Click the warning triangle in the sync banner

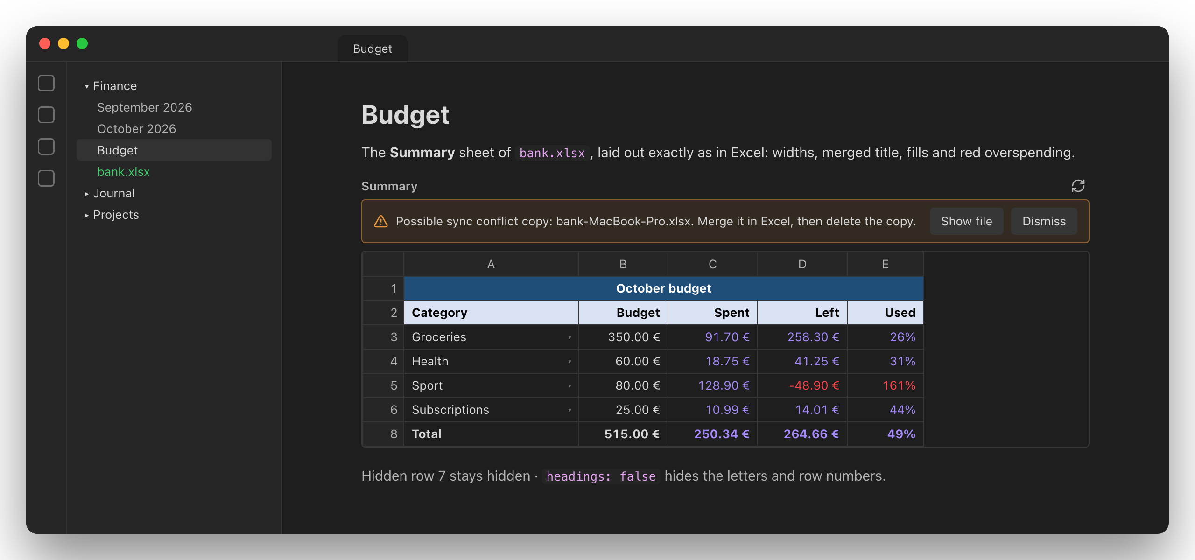coord(381,221)
